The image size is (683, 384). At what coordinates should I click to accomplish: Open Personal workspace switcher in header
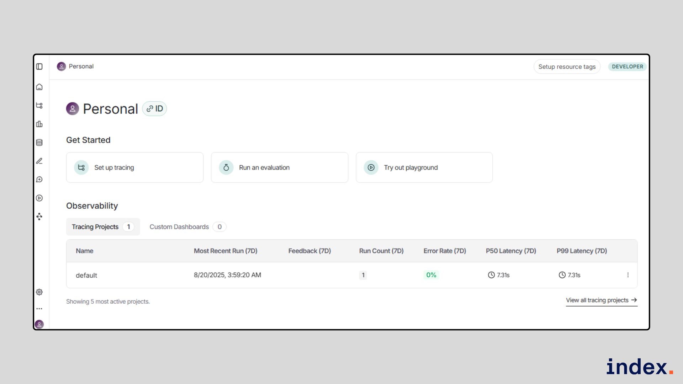point(75,66)
